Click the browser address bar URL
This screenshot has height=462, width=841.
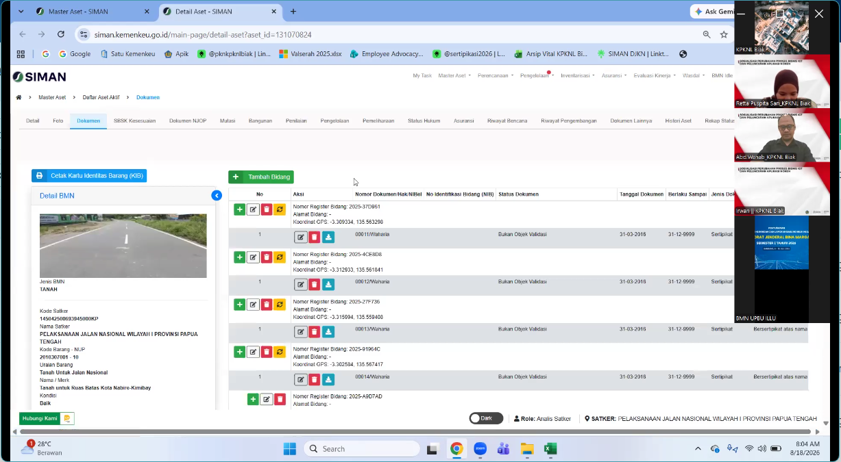(203, 34)
